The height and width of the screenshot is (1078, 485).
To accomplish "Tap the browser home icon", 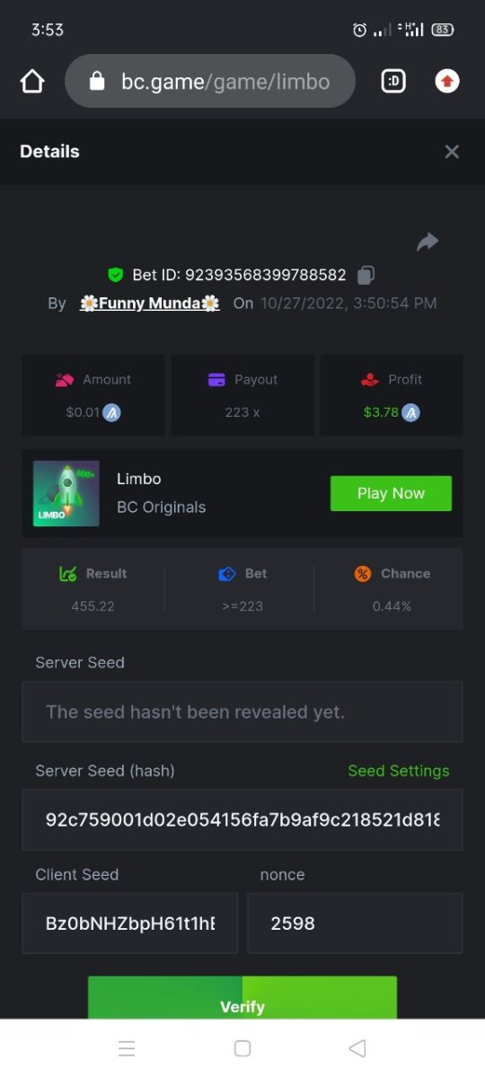I will coord(32,82).
